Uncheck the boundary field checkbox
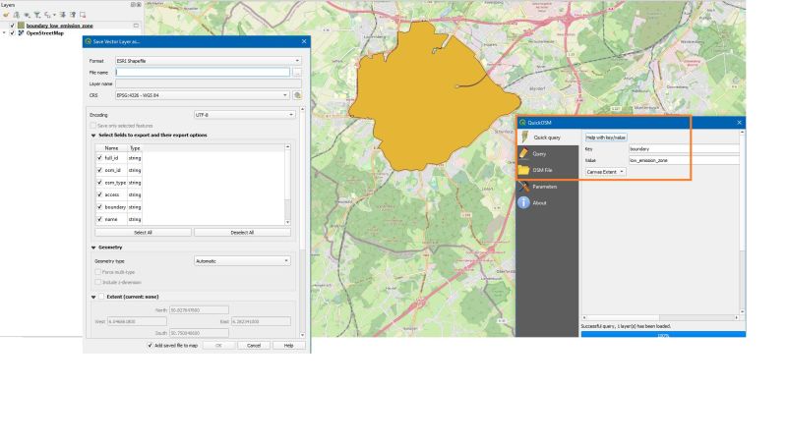 [x=99, y=207]
